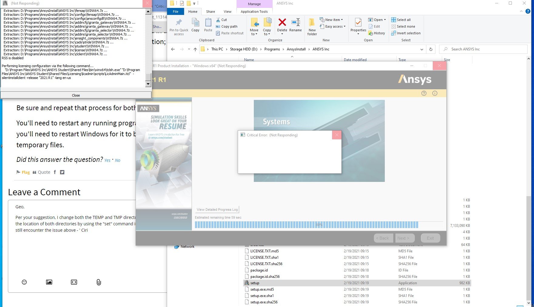Click the extraction log scrollbar up arrow
Viewport: 534px width, 307px height.
click(x=148, y=12)
